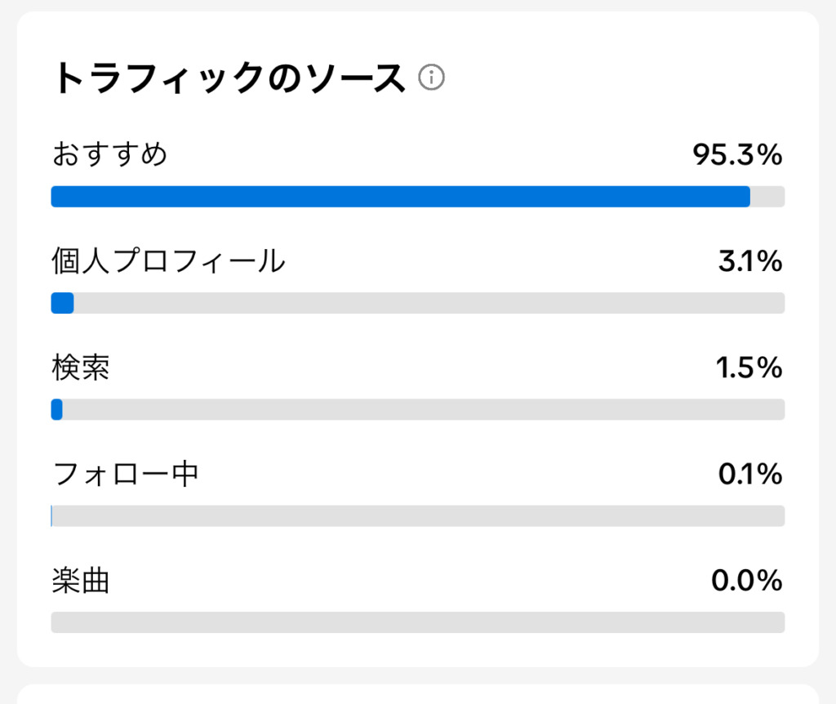The height and width of the screenshot is (704, 836).
Task: Select the おすすめ traffic source label
Action: pos(110,154)
